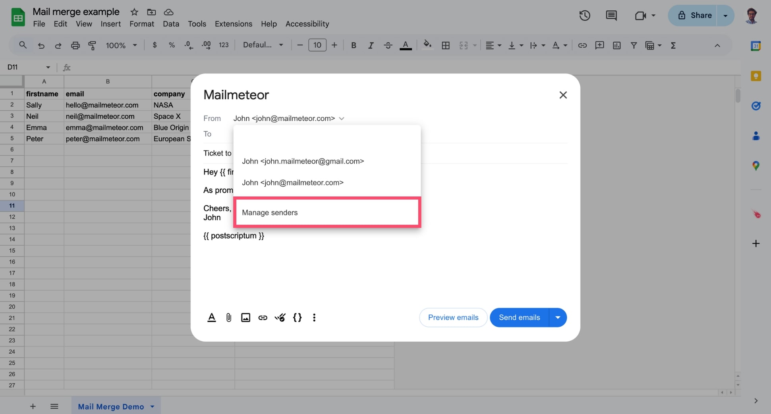Insert comment toolbar icon
Viewport: 771px width, 414px height.
coord(599,46)
